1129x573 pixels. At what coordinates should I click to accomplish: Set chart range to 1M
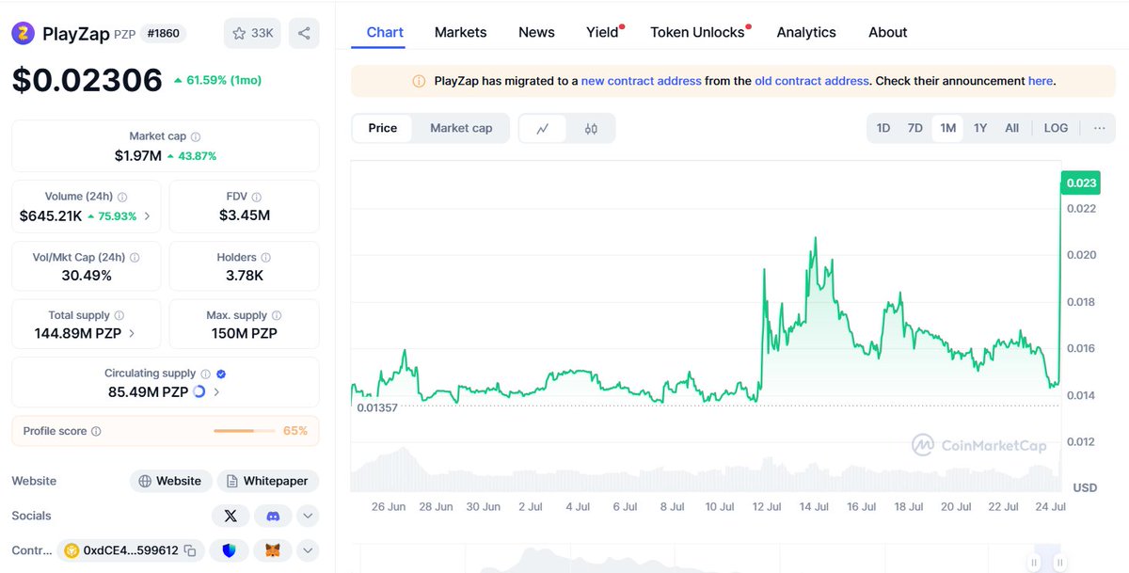click(947, 128)
